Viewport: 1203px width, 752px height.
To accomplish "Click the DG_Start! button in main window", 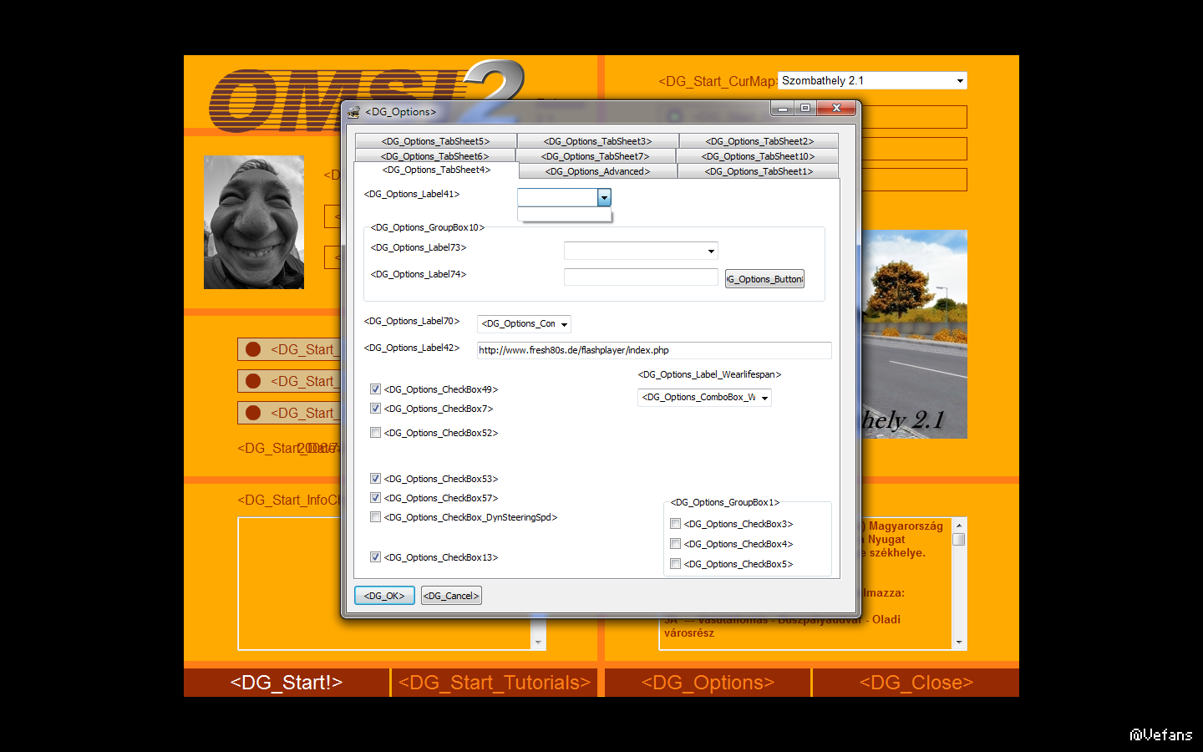I will [x=287, y=683].
